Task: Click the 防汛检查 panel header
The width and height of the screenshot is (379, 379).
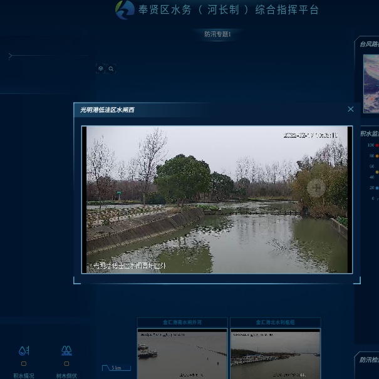Action: [x=368, y=360]
